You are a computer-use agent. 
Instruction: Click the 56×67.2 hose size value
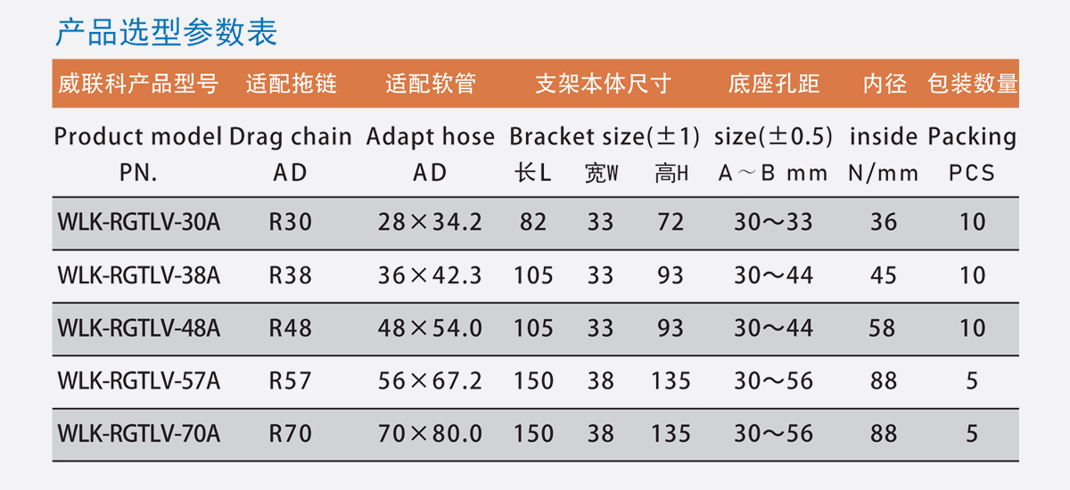430,381
